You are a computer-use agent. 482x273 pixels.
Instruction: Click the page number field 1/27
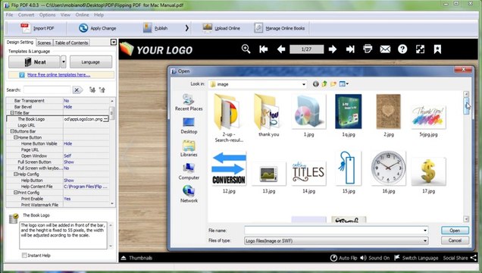tap(306, 49)
